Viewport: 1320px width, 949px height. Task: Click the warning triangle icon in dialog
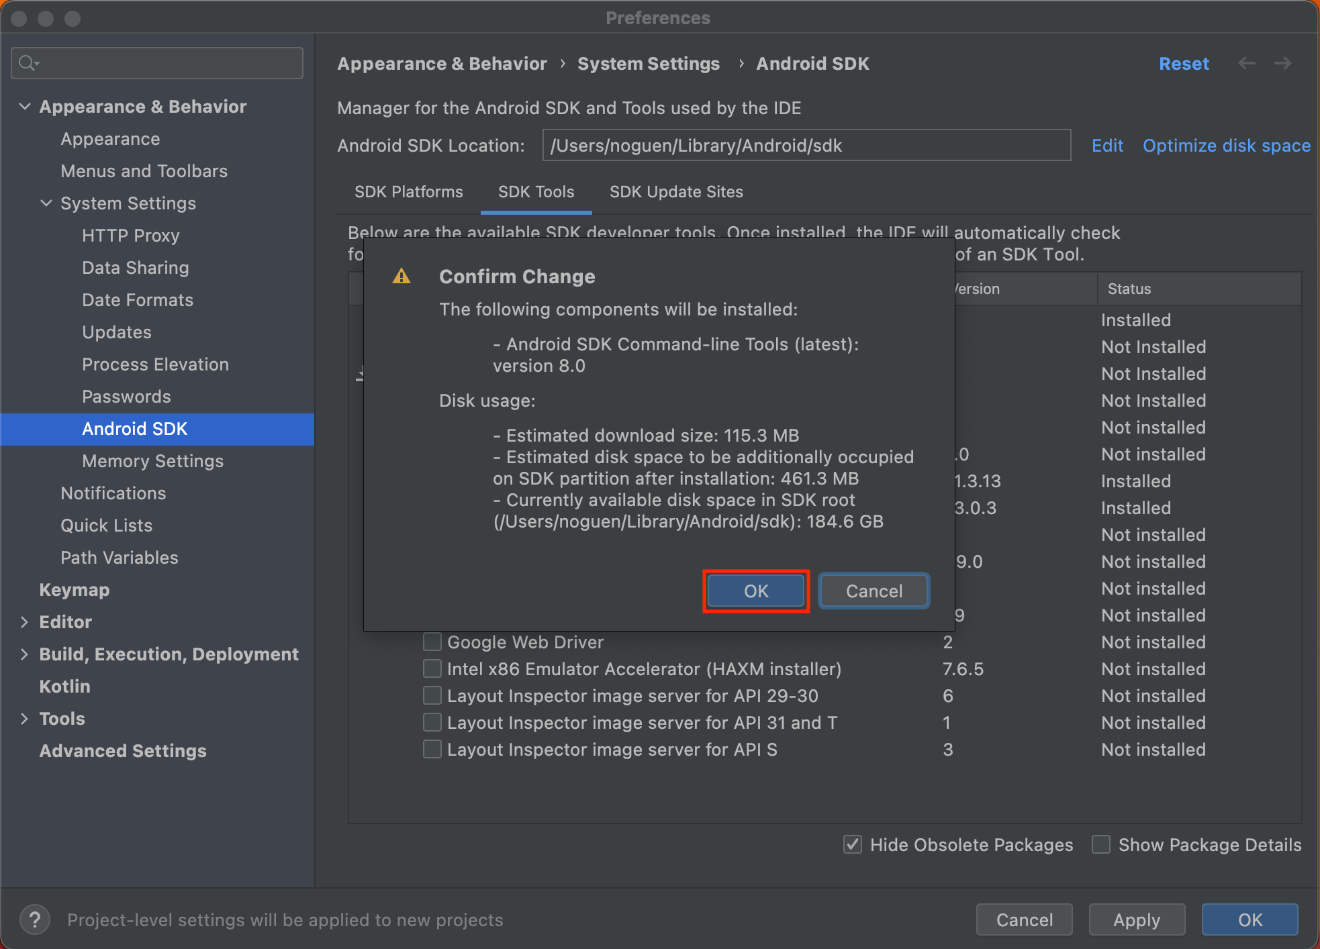coord(402,276)
